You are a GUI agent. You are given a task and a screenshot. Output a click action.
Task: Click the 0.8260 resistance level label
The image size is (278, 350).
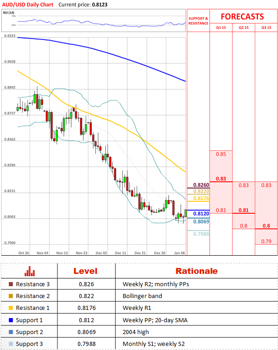pyautogui.click(x=201, y=185)
